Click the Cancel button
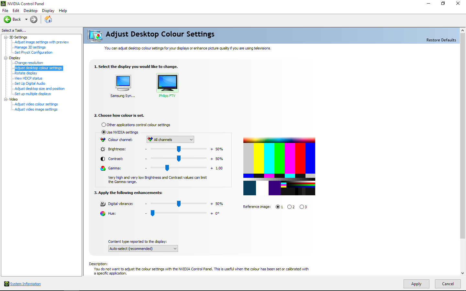 click(x=448, y=284)
